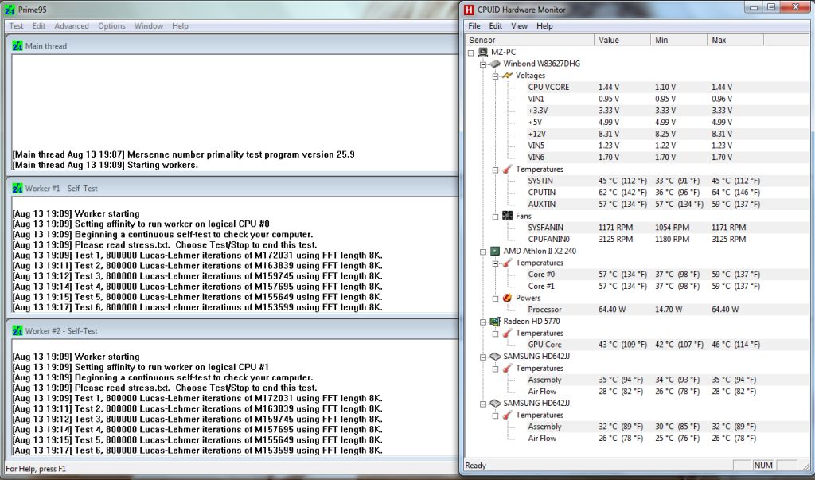Click the Worker #2 Self-Test title bar
This screenshot has height=480, width=815.
pyautogui.click(x=232, y=331)
